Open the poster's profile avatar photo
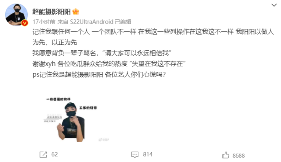281x162 pixels. pos(16,15)
